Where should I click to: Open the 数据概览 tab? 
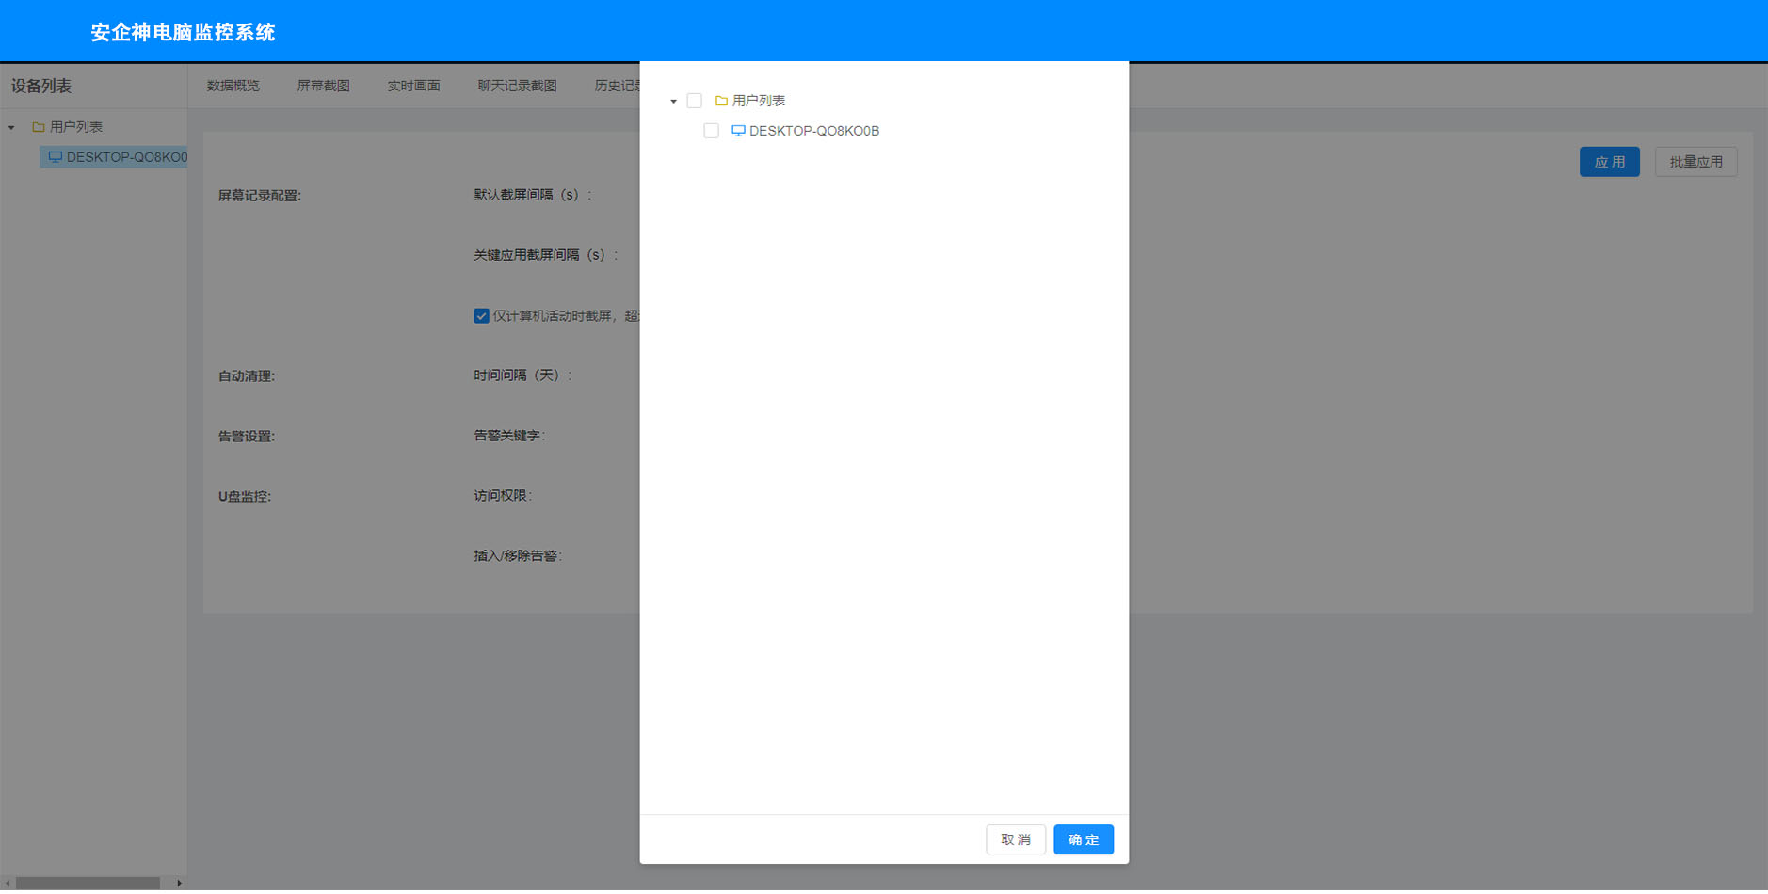coord(233,86)
